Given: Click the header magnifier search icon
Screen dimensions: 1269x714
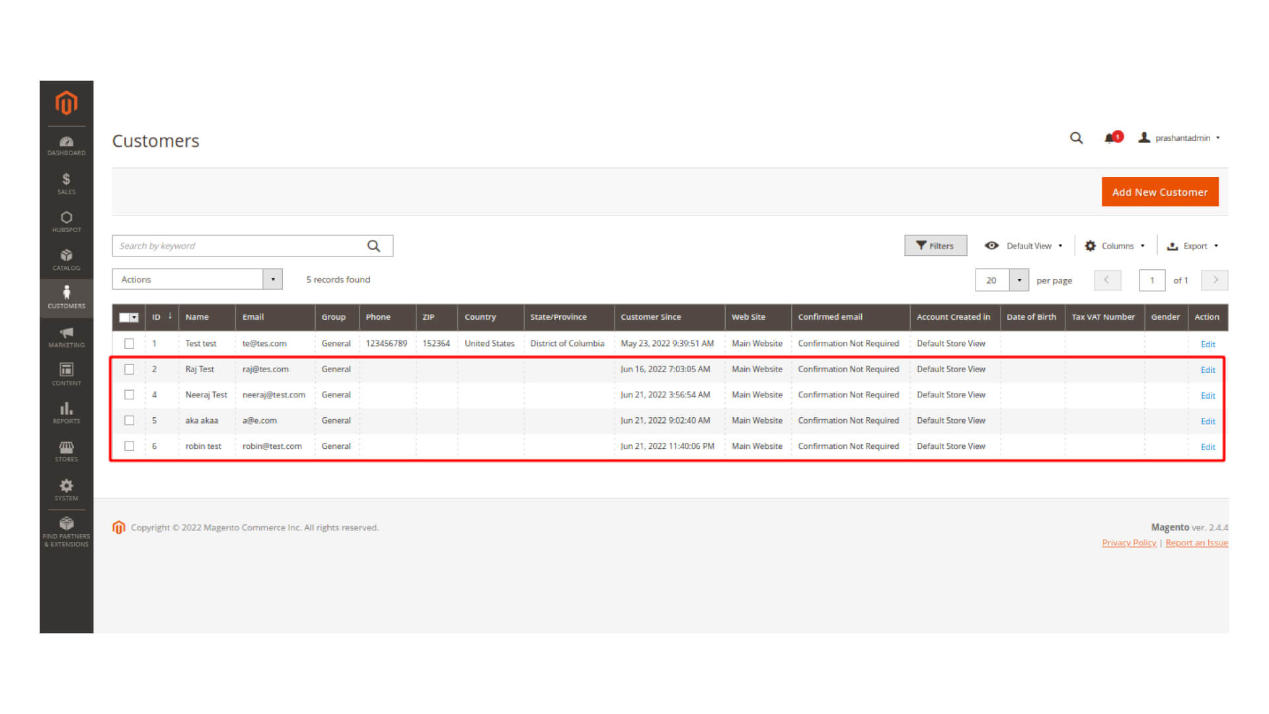Looking at the screenshot, I should 1076,138.
